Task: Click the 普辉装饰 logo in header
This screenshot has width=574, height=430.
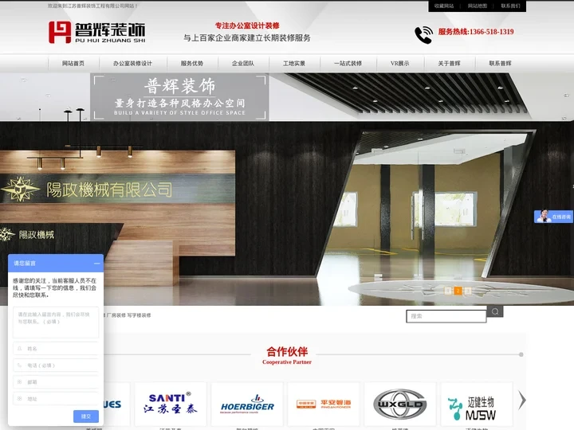Action: pos(97,32)
